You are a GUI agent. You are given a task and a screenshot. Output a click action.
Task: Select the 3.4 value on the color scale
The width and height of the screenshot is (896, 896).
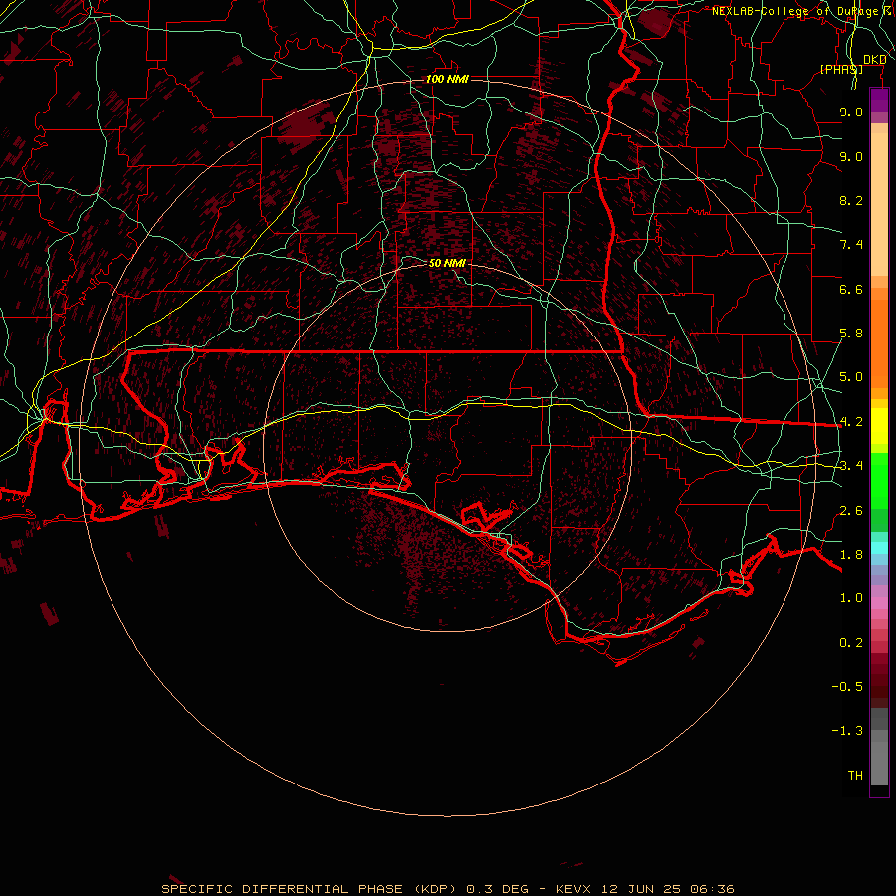[851, 466]
